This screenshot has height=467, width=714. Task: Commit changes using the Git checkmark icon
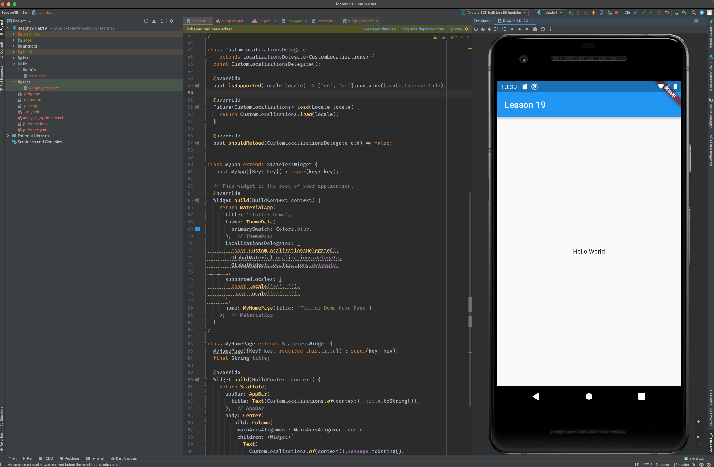pos(643,13)
